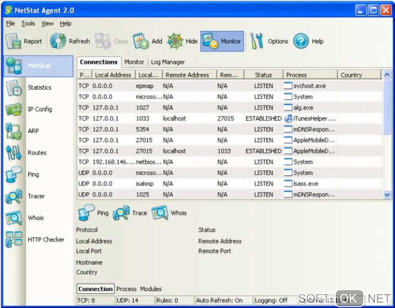The width and height of the screenshot is (395, 308).
Task: Switch to the Log Manager tab
Action: [x=168, y=62]
